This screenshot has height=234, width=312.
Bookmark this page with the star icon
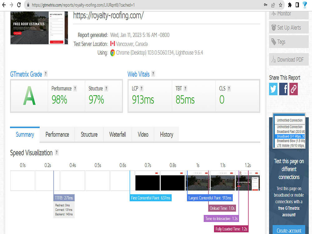(280, 5)
